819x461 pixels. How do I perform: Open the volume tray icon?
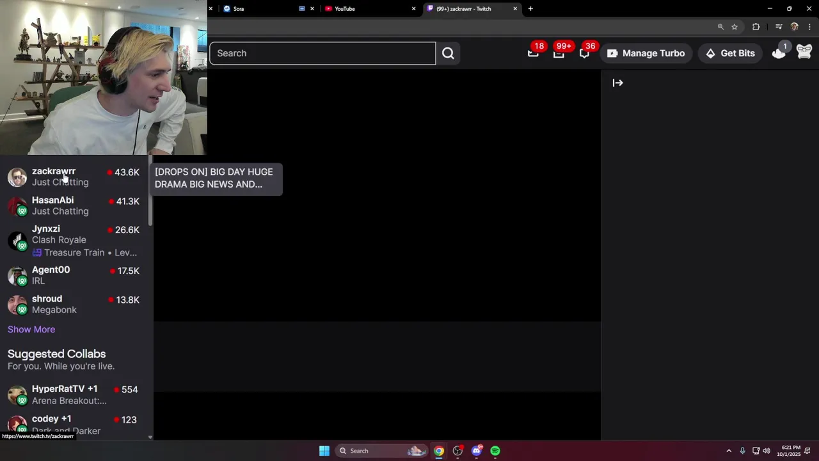click(767, 451)
